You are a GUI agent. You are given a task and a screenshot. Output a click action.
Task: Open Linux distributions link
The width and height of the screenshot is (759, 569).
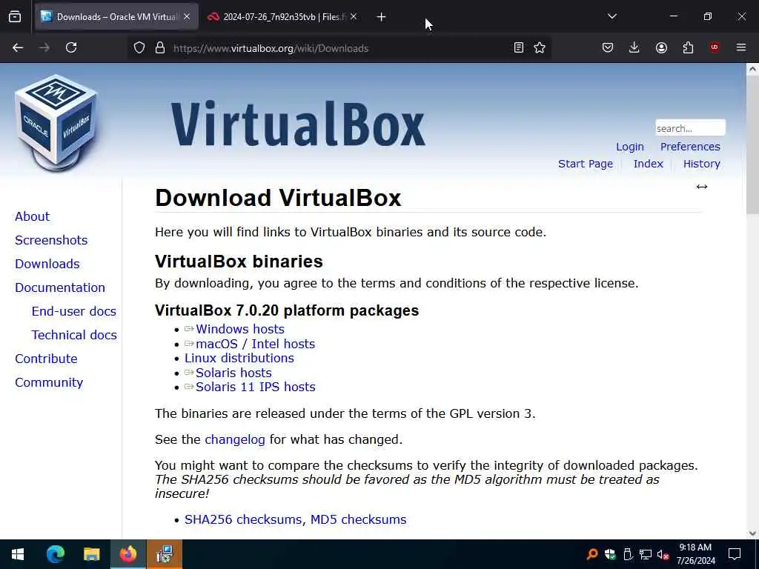click(x=239, y=358)
